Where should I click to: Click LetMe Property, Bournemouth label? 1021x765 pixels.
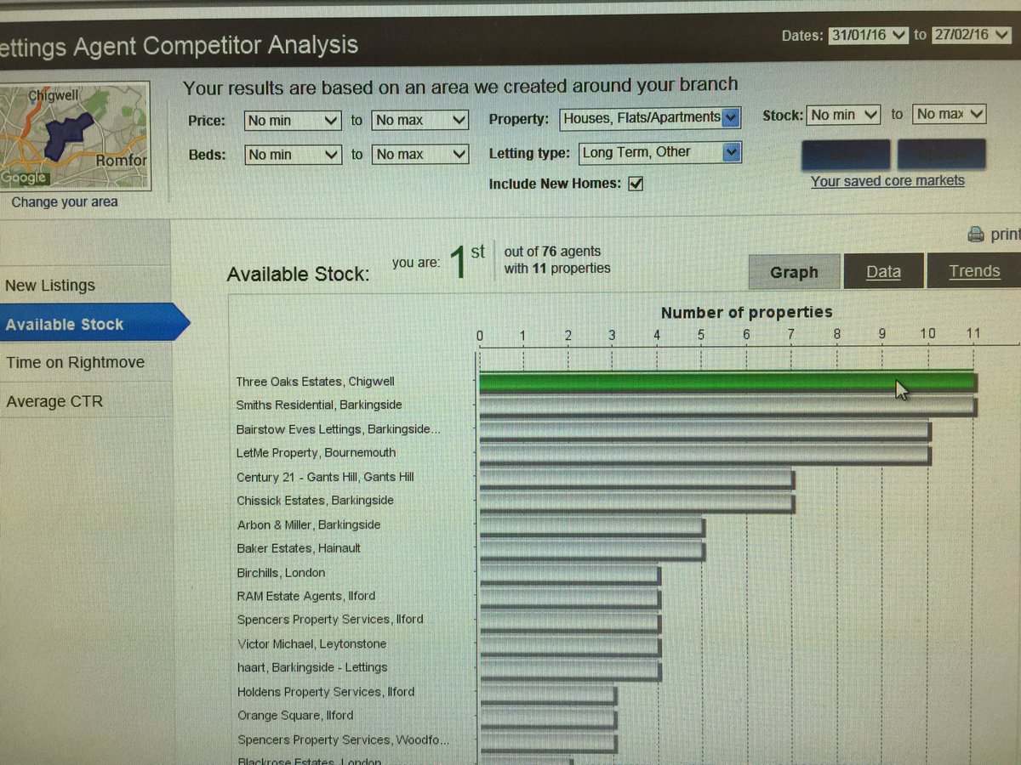click(x=316, y=453)
